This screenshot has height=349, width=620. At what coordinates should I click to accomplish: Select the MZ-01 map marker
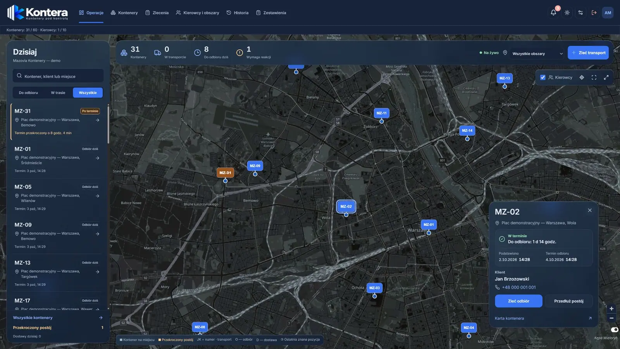click(x=429, y=225)
